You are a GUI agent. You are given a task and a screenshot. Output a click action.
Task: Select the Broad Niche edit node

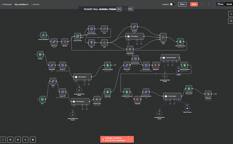point(52,65)
